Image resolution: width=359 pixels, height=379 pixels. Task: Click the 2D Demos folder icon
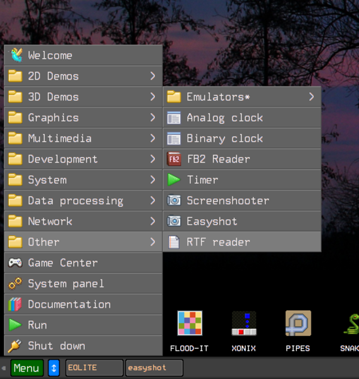click(x=15, y=76)
